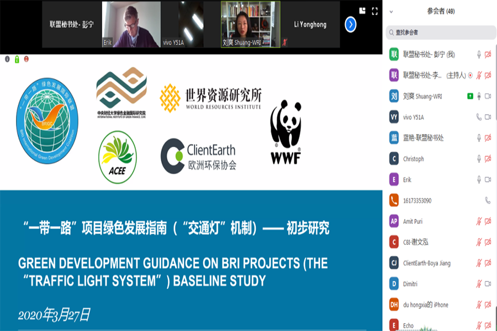Click the microphone icon for 刘爽 Shuang-WRI
This screenshot has width=497, height=331.
pyautogui.click(x=479, y=96)
